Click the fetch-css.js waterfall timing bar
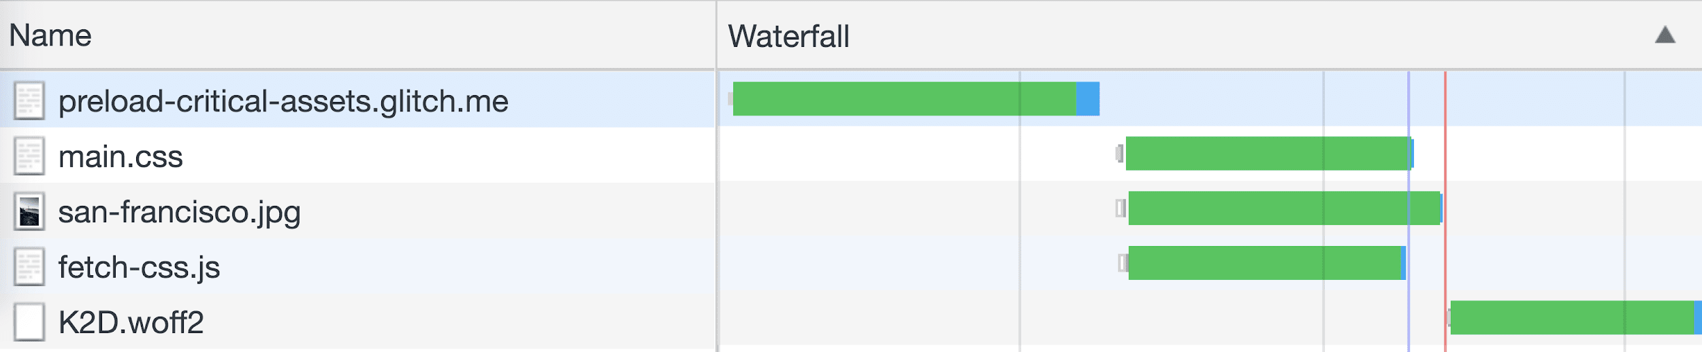This screenshot has width=1702, height=352. 1264,263
